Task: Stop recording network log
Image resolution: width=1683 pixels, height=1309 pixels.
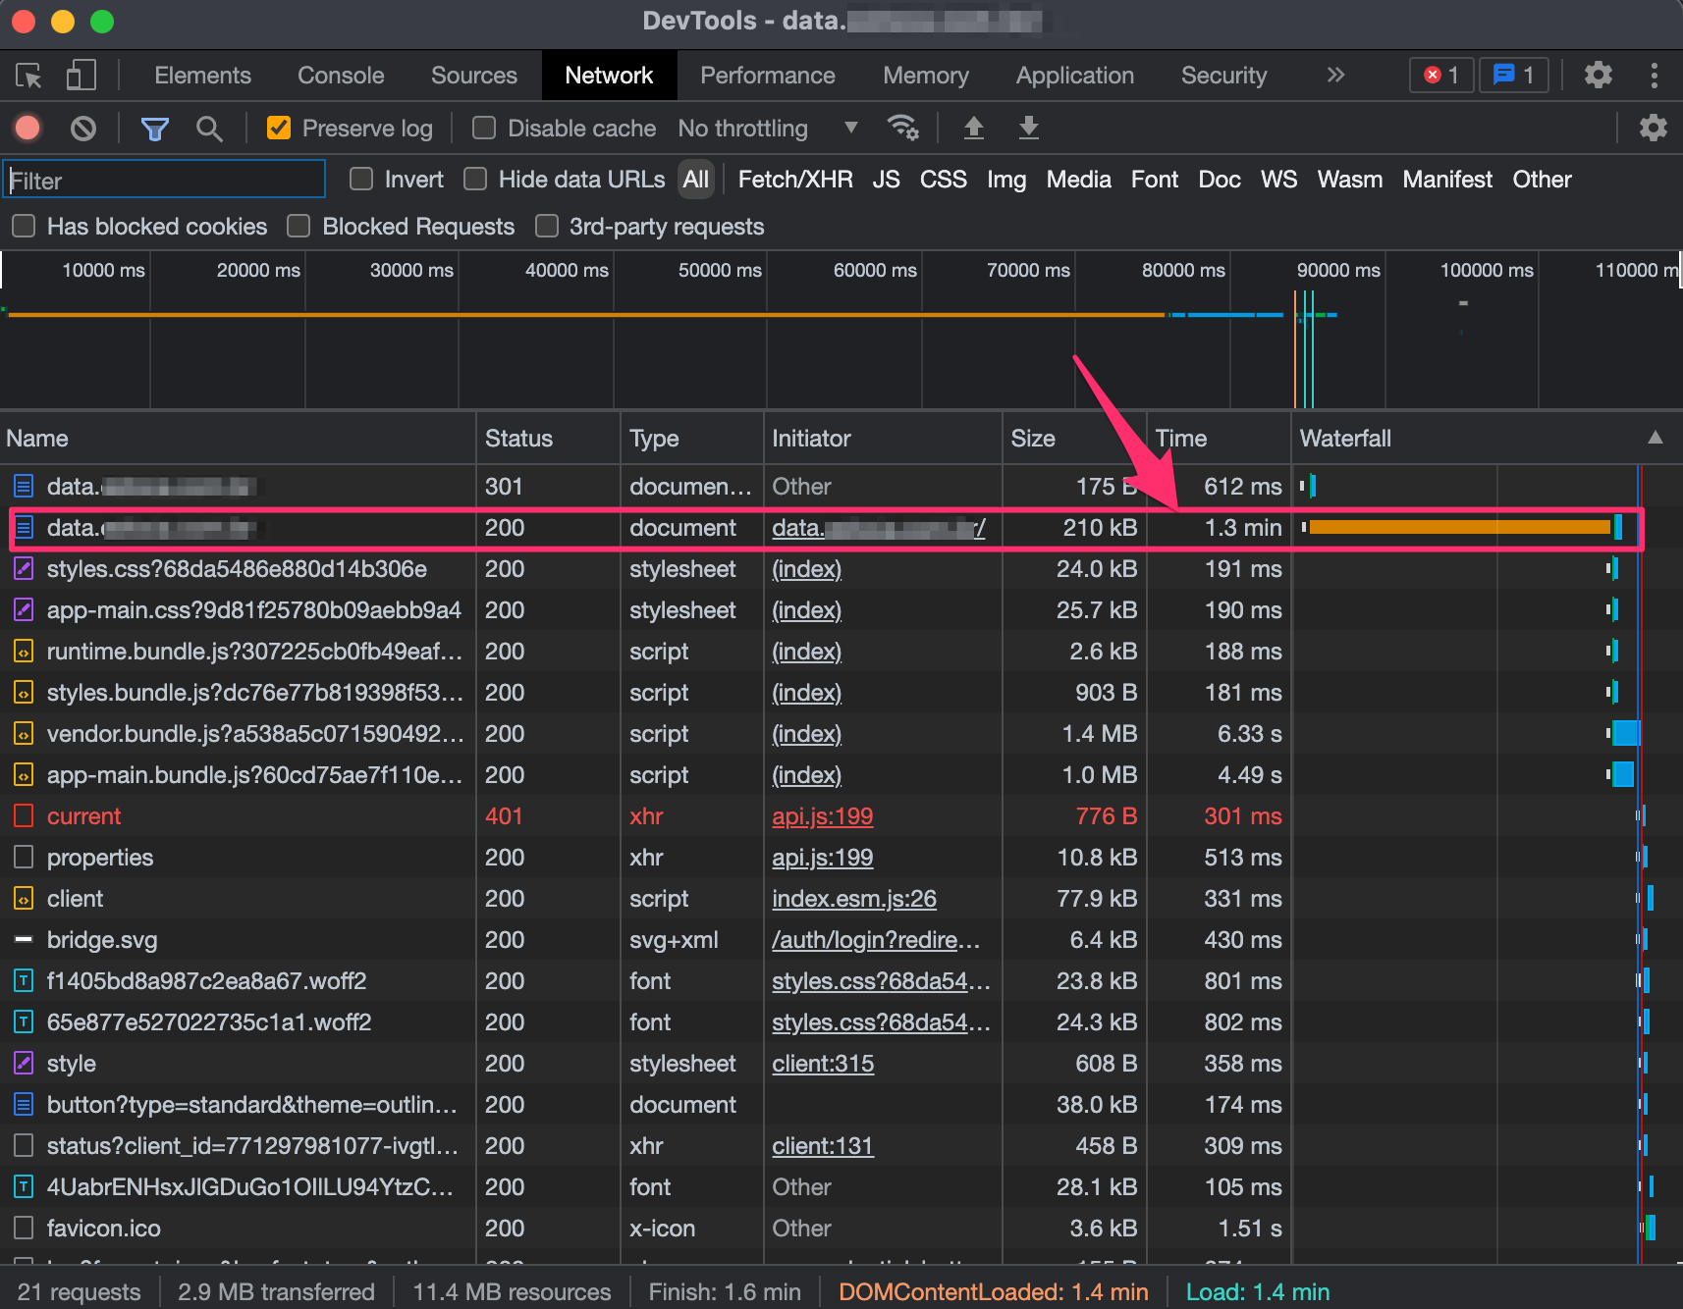Action: coord(27,128)
